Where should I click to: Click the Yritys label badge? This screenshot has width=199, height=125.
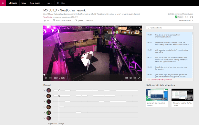180,17
